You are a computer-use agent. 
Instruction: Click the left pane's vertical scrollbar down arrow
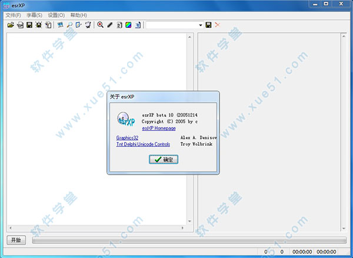pyautogui.click(x=189, y=222)
